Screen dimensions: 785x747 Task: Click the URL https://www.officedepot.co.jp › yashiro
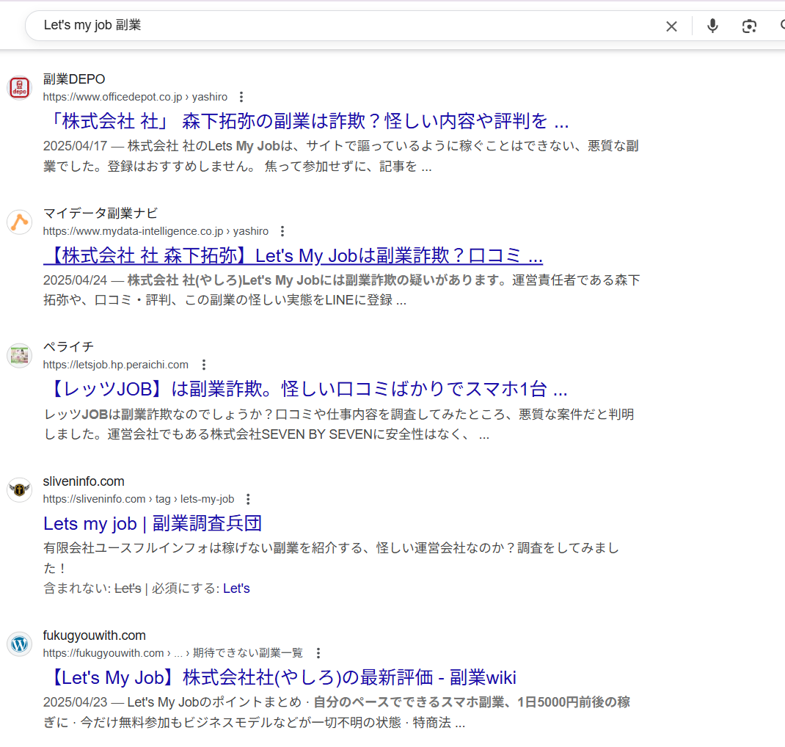[135, 97]
